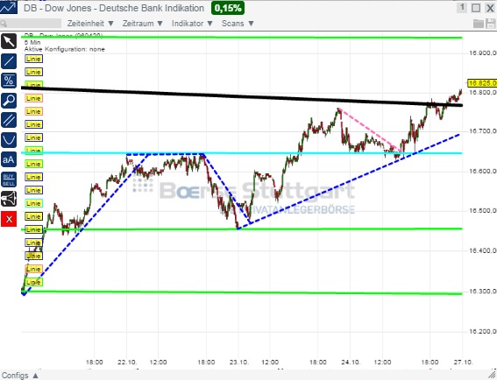
Task: Click the 22.10. date axis label
Action: (x=127, y=362)
